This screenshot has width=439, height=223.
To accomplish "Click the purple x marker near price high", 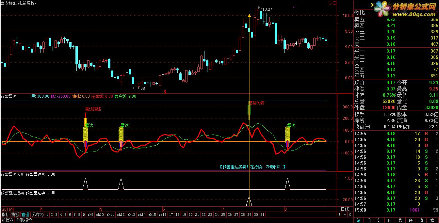I will pos(293,7).
